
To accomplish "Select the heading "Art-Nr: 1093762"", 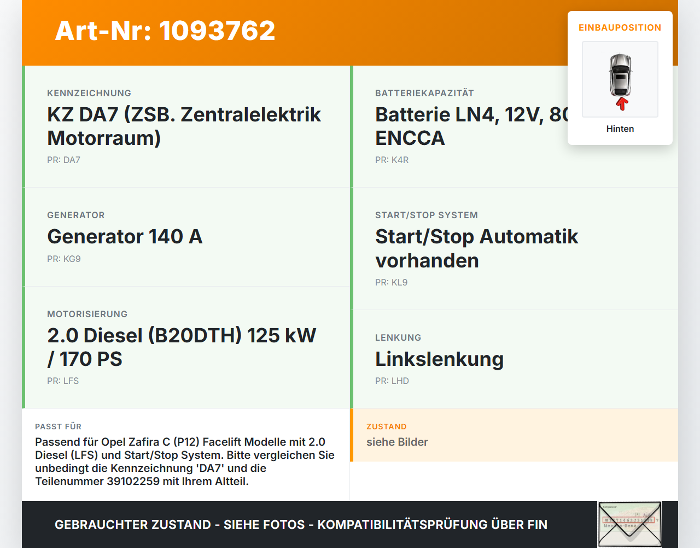I will pyautogui.click(x=165, y=31).
